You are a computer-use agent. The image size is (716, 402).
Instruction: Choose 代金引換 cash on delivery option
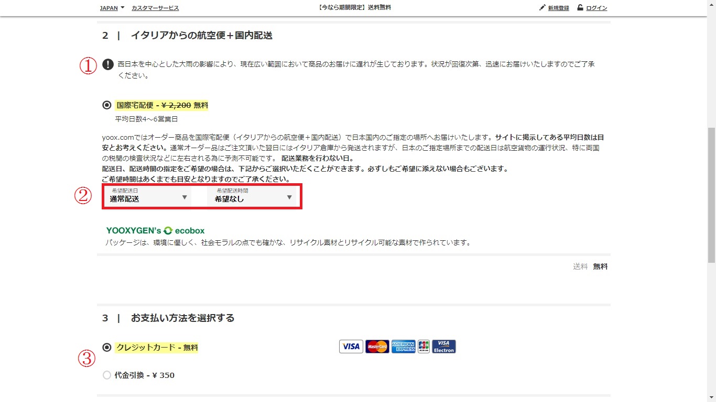point(107,375)
